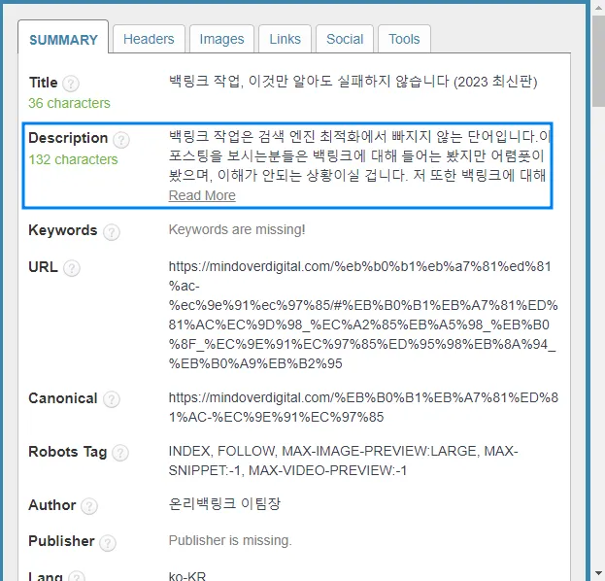Select the 'Publisher is missing.' message
Image resolution: width=605 pixels, height=581 pixels.
(230, 540)
